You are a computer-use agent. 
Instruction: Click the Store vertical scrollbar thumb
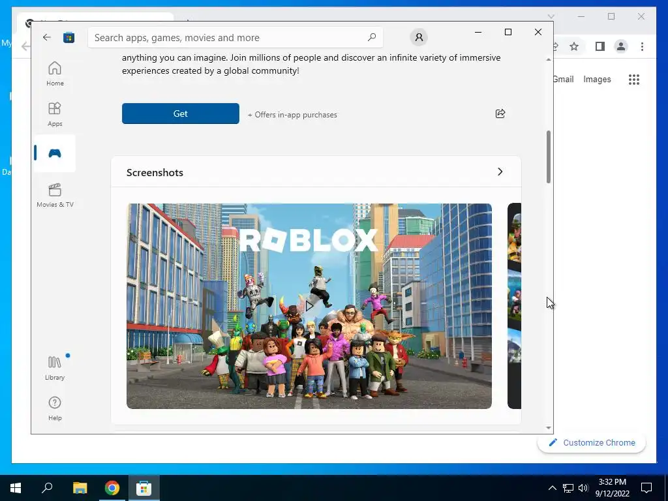pyautogui.click(x=548, y=157)
